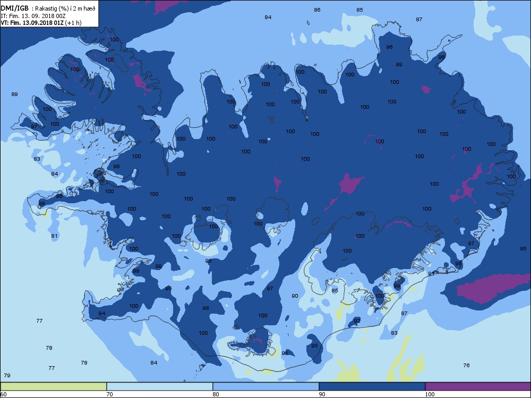Click the yellow-green 60–70 legend swatch
Image resolution: width=531 pixels, height=398 pixels.
(x=54, y=386)
